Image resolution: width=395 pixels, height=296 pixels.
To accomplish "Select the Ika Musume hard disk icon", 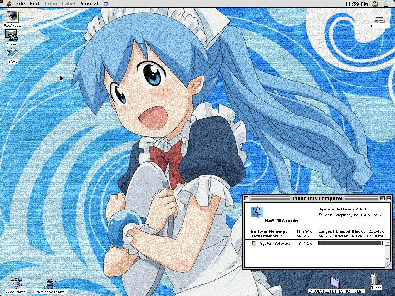I will (x=379, y=20).
